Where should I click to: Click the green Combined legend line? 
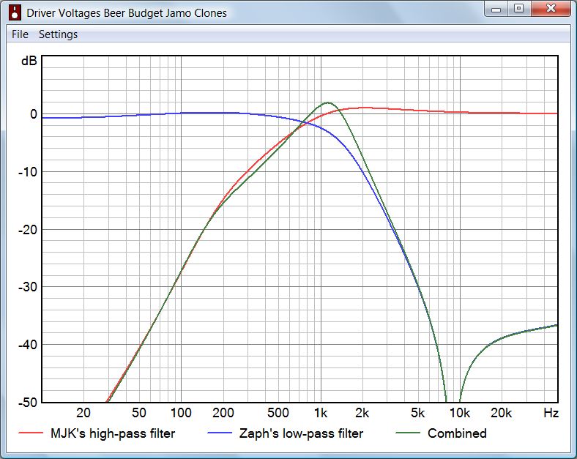pos(408,433)
